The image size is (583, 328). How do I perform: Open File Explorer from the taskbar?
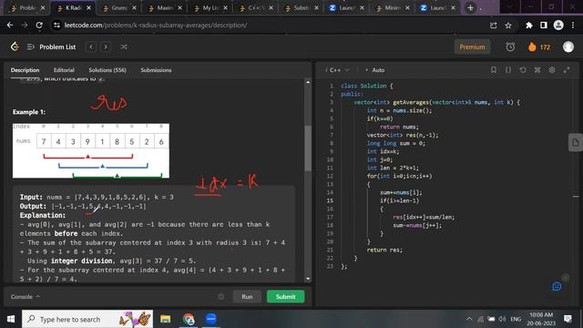click(x=166, y=319)
